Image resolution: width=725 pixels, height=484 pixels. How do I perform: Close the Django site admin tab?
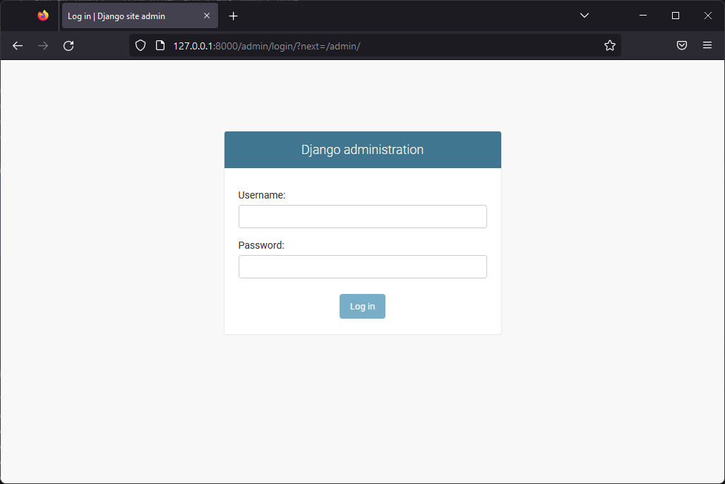pyautogui.click(x=205, y=15)
